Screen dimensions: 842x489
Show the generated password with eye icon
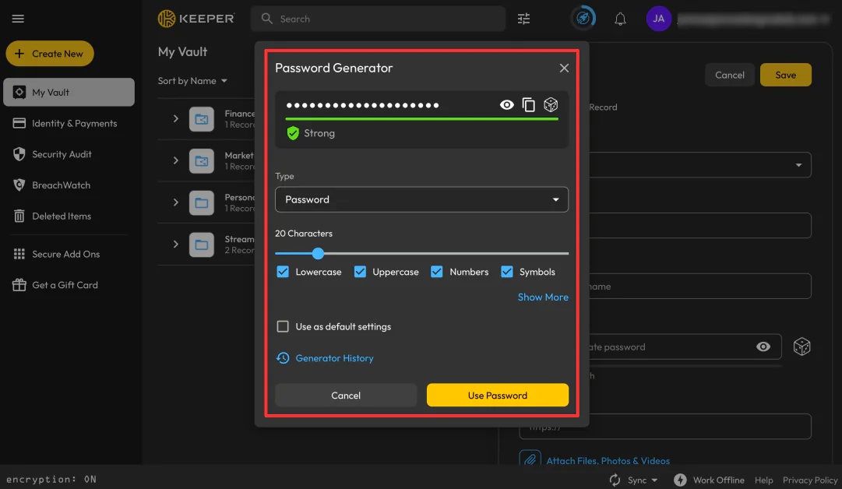tap(506, 104)
